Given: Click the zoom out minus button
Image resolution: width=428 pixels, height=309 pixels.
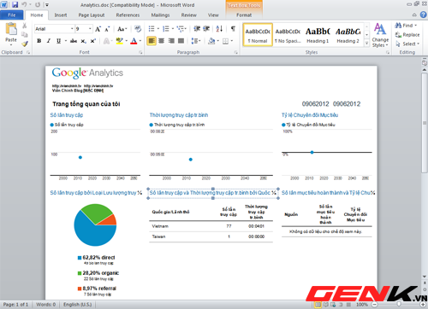Looking at the screenshot, I should (375, 305).
